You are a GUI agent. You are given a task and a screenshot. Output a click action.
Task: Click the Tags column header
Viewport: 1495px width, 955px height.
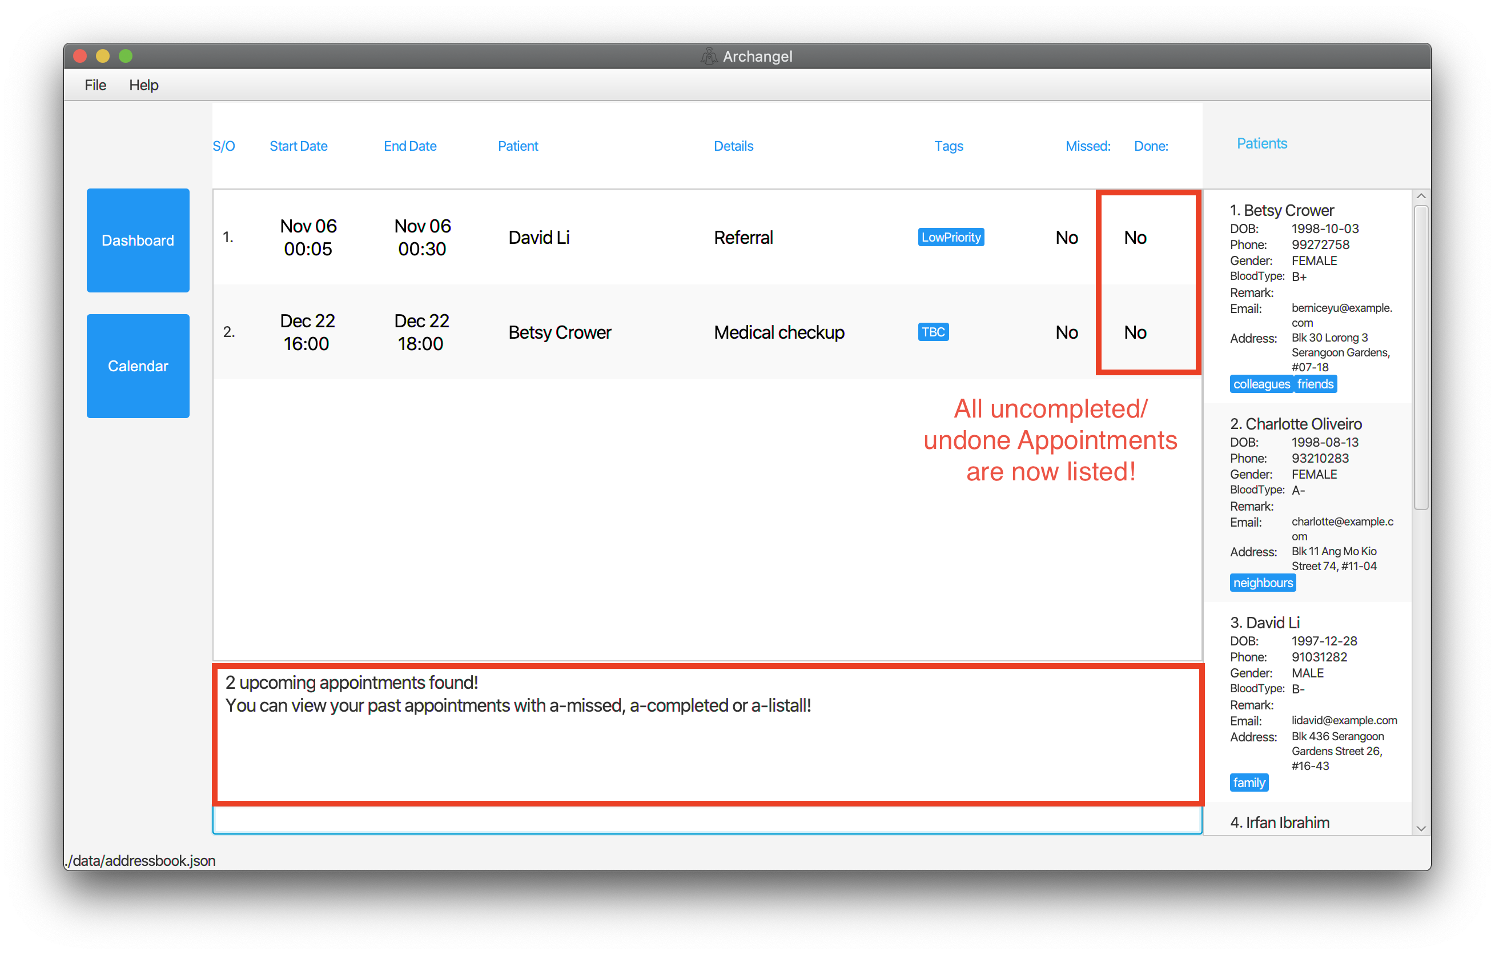point(949,146)
